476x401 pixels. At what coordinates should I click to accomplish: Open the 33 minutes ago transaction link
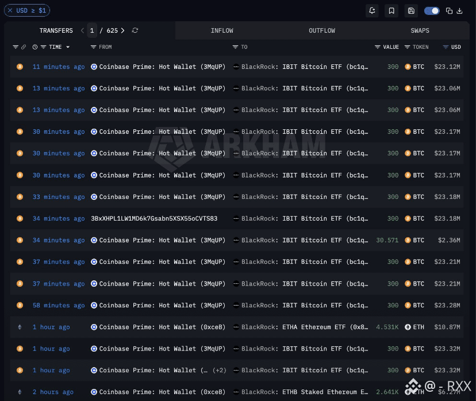[59, 197]
